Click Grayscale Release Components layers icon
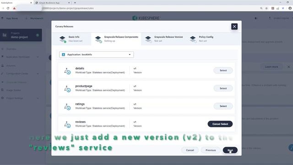 pos(98,39)
